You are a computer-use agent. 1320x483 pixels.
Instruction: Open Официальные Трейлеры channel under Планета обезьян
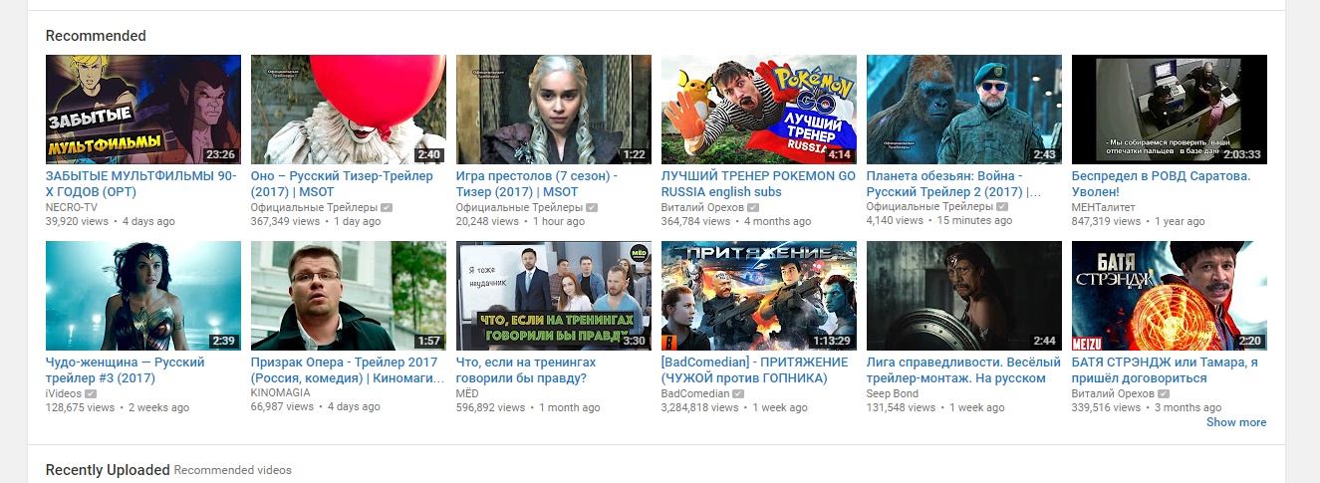(929, 207)
